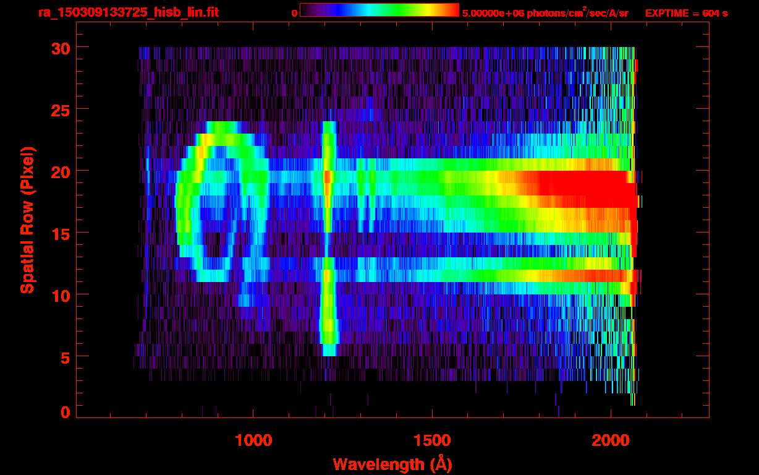
Task: Click the y-axis tick label 5
Action: (x=65, y=357)
